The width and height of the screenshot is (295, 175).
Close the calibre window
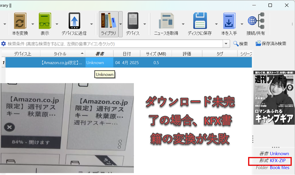point(287,5)
